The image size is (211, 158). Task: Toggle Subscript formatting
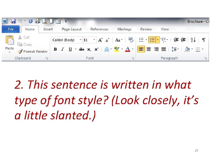89,49
